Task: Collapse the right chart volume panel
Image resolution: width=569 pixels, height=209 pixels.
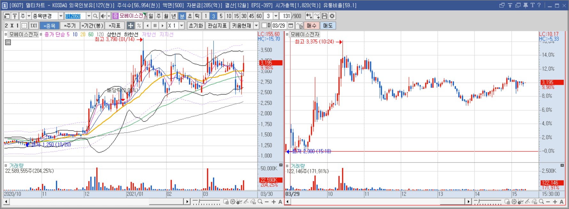Action: coord(562,165)
